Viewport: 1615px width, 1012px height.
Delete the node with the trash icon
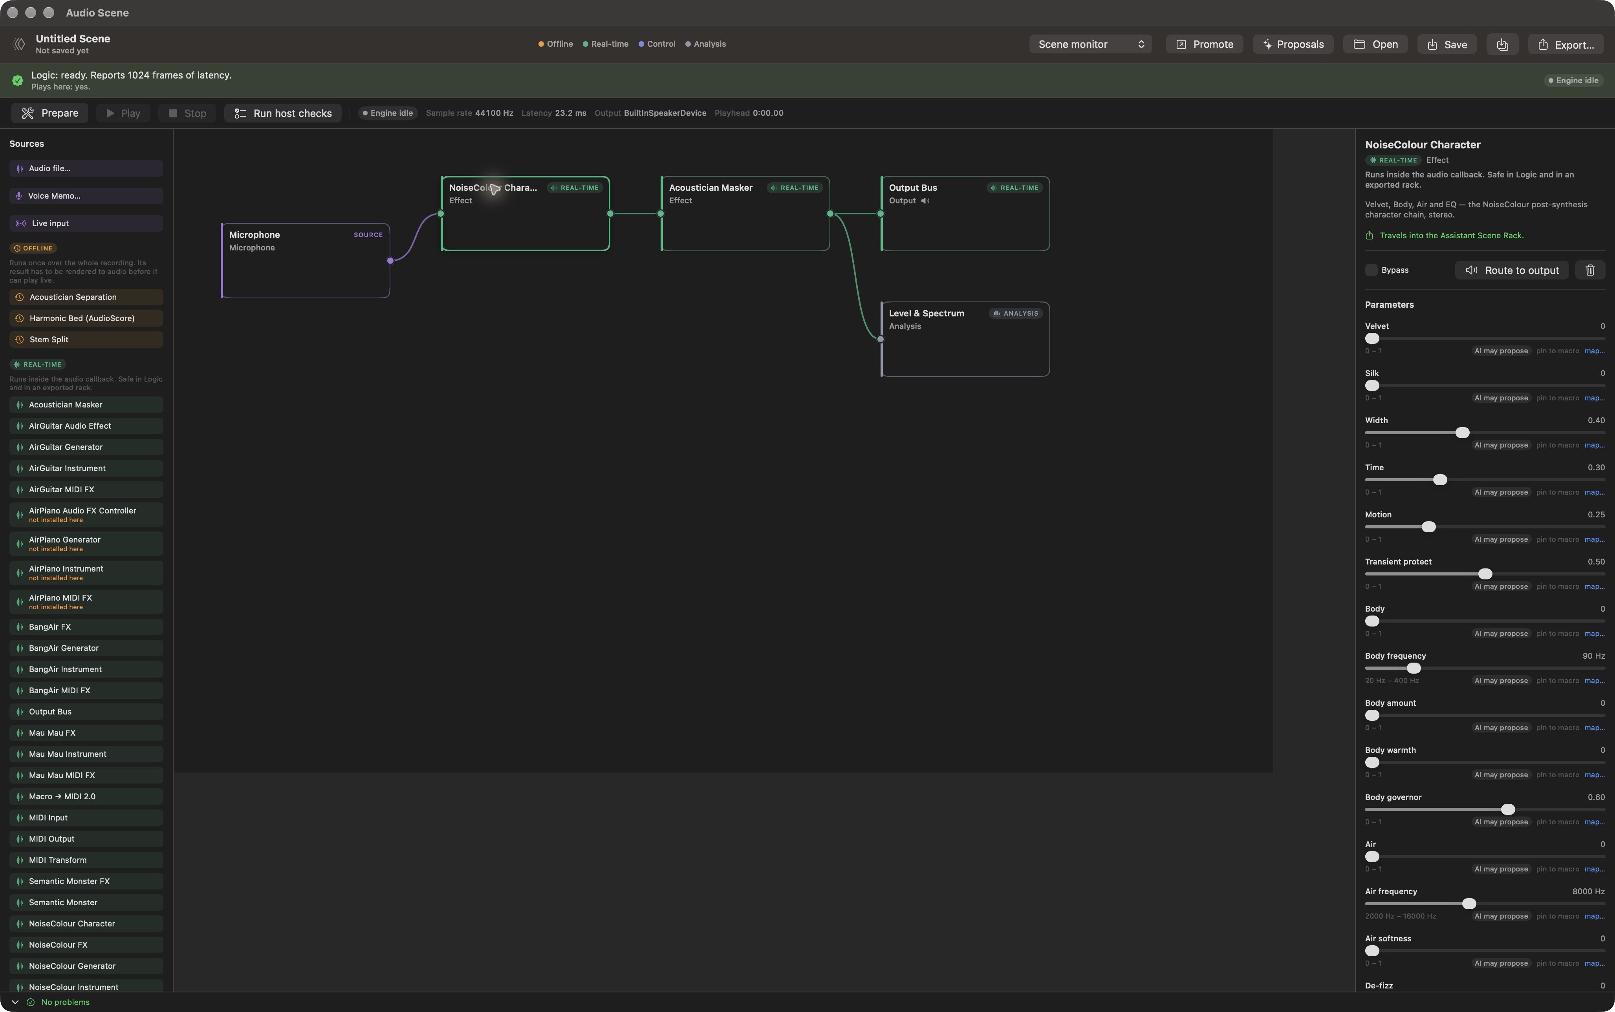1590,270
